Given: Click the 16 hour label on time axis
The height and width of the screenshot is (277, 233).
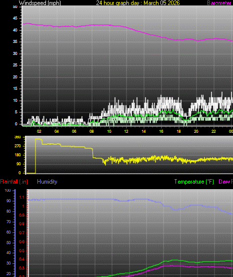Looking at the screenshot, I should click(x=161, y=131).
